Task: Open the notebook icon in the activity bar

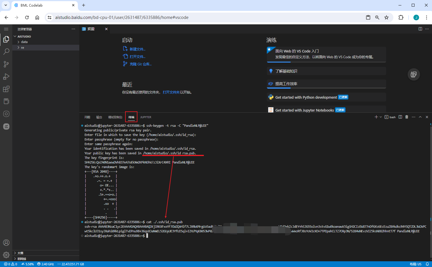Action: pyautogui.click(x=6, y=101)
